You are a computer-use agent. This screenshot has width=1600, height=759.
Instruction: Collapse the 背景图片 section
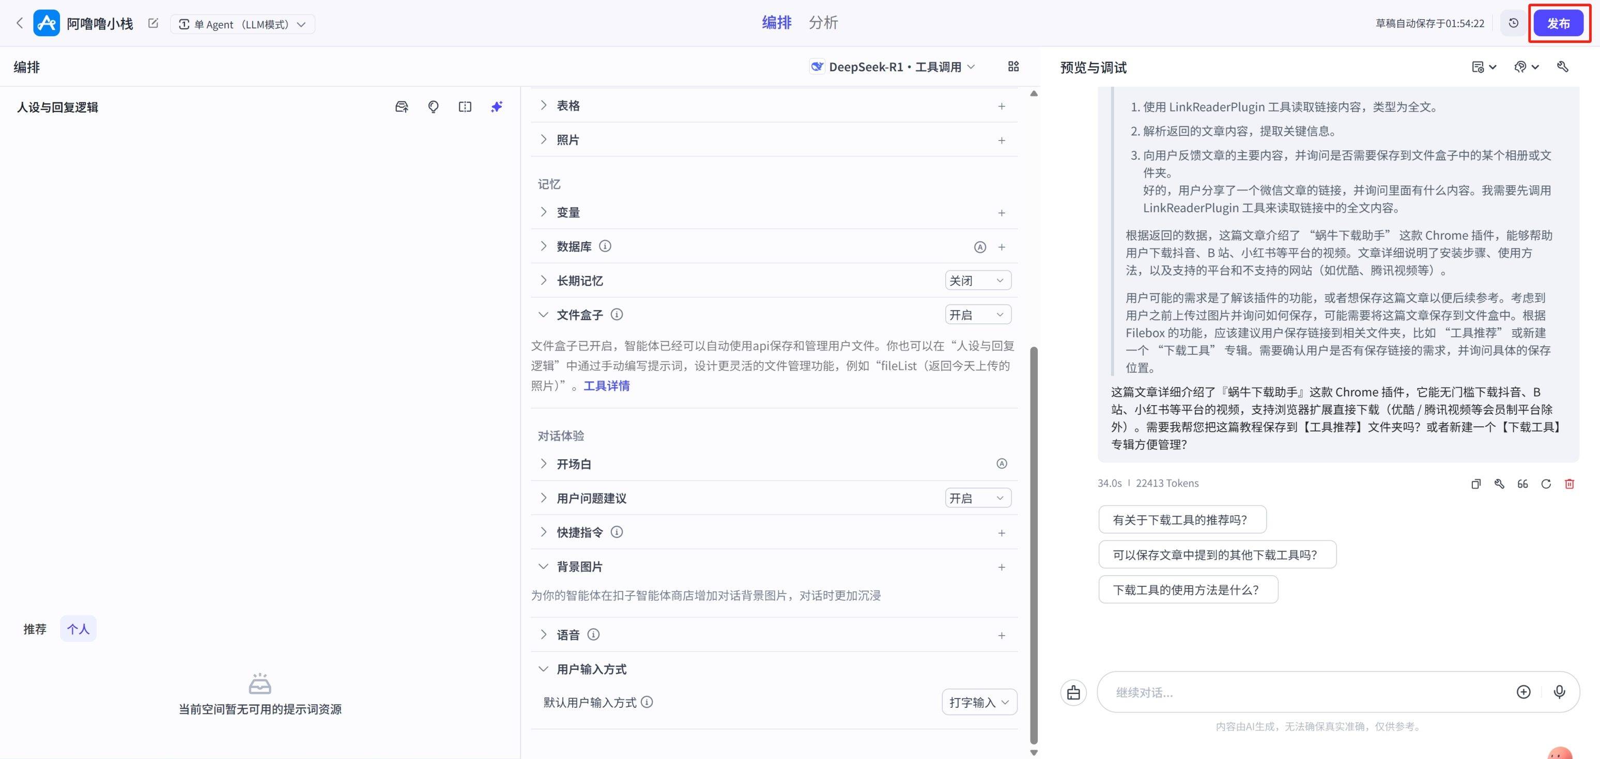544,566
